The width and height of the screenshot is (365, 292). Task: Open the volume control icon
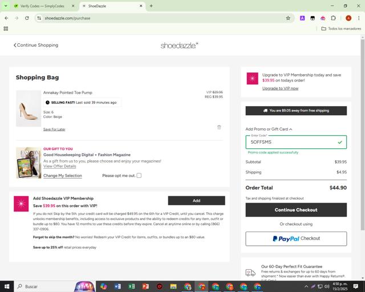coord(327,286)
